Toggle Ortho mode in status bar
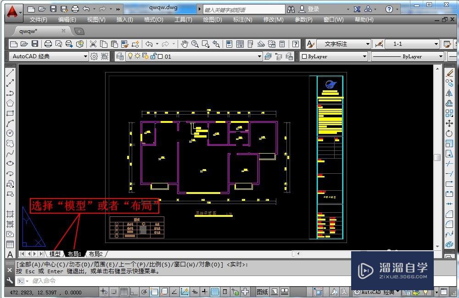The width and height of the screenshot is (459, 298). point(134,292)
